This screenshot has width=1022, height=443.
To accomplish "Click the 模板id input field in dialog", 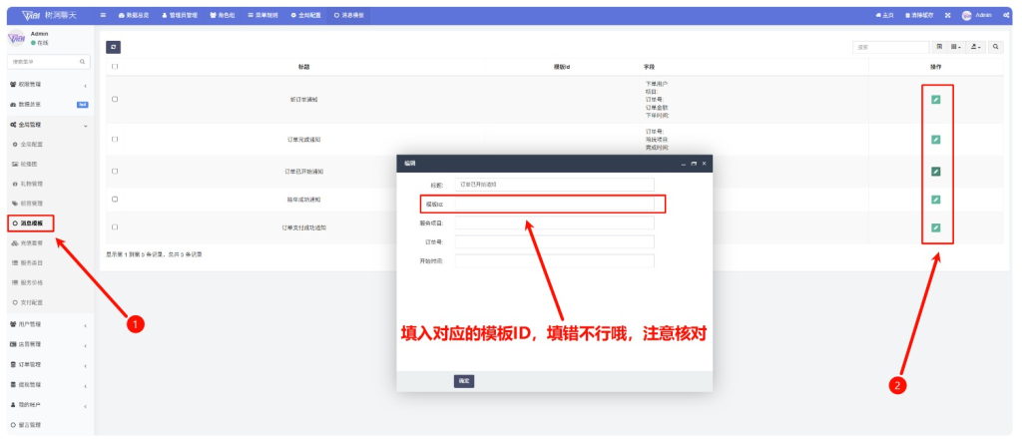I will coord(555,204).
